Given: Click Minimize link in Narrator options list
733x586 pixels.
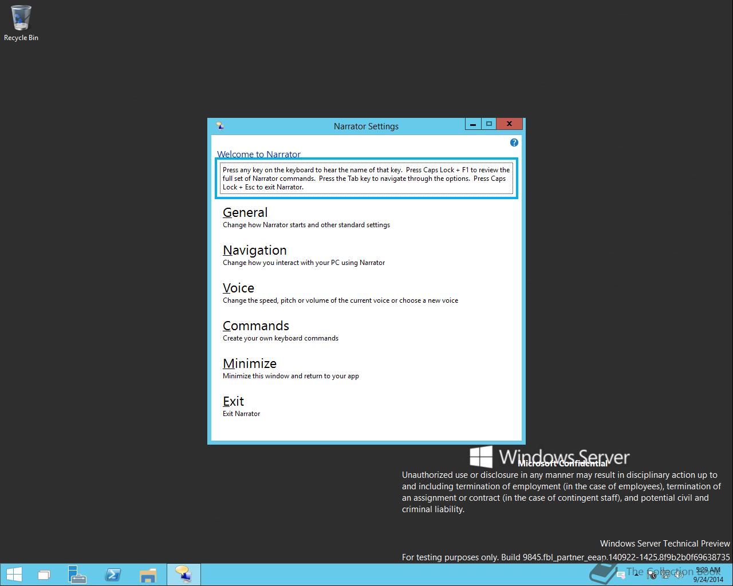Looking at the screenshot, I should point(250,363).
